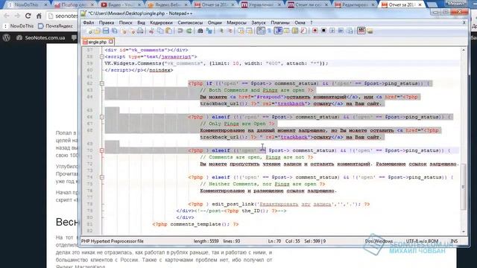Toggle Show All Characters paragraph icon
Viewport: 477px width, 268px height.
(270, 31)
